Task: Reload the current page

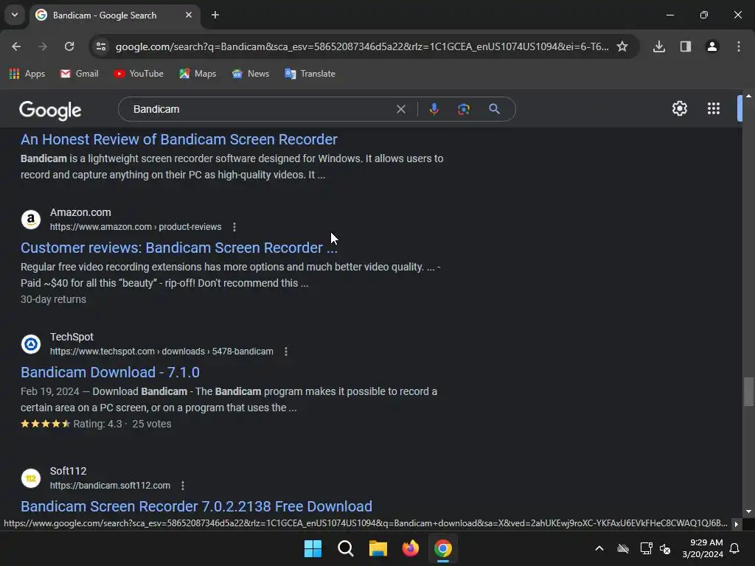Action: click(69, 46)
